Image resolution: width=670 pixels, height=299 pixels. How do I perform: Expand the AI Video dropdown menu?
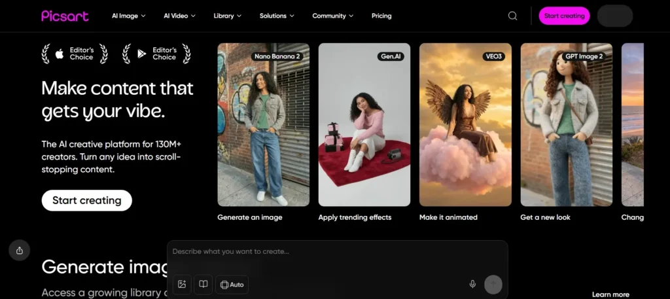tap(181, 16)
